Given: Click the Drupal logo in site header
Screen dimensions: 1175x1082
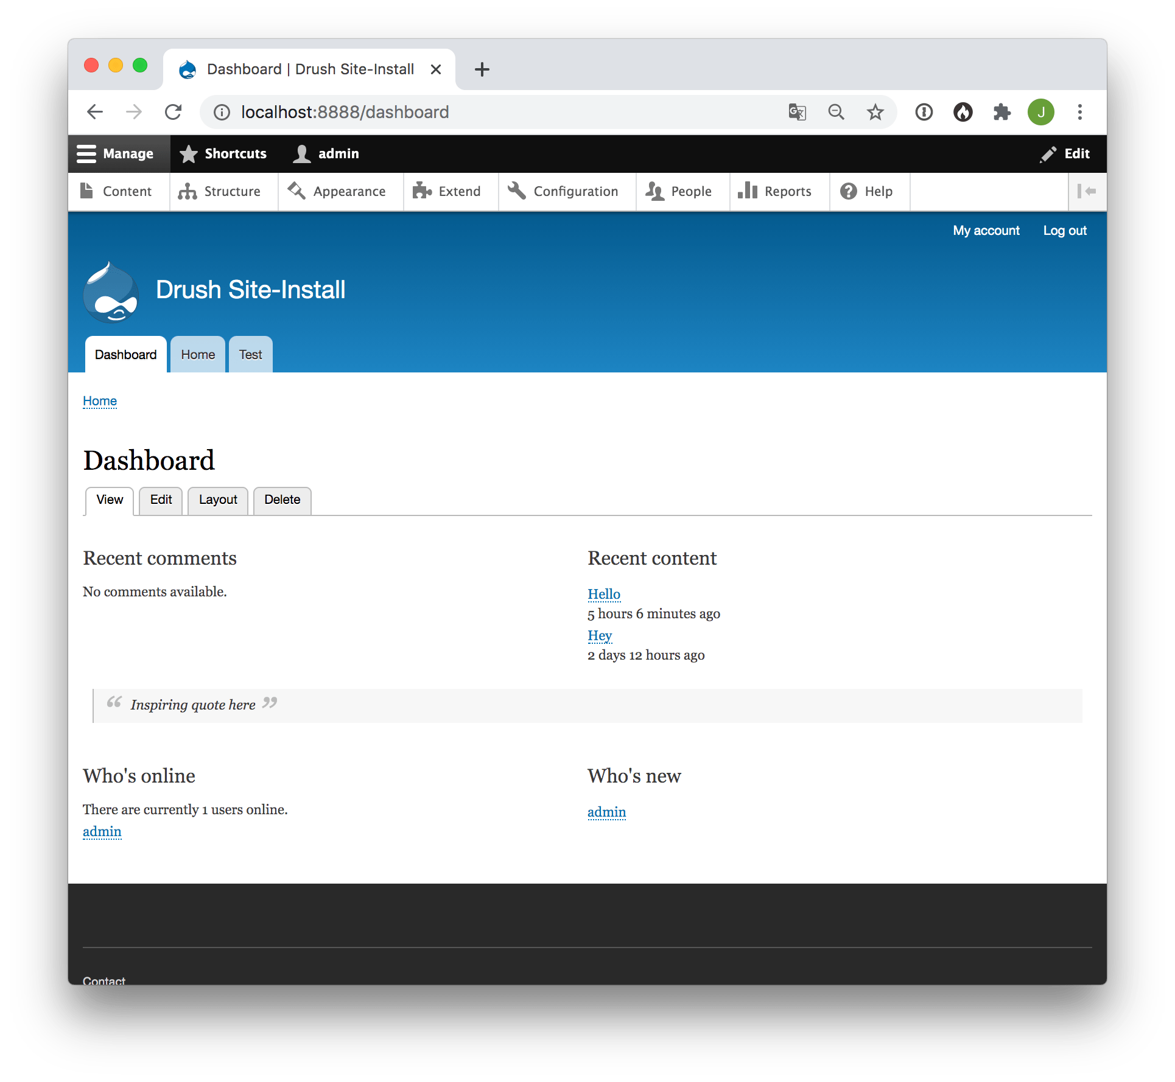Looking at the screenshot, I should [111, 292].
